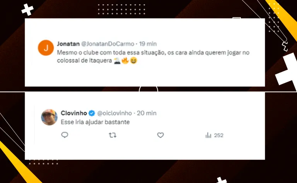Click the Clovinho display name

(73, 113)
